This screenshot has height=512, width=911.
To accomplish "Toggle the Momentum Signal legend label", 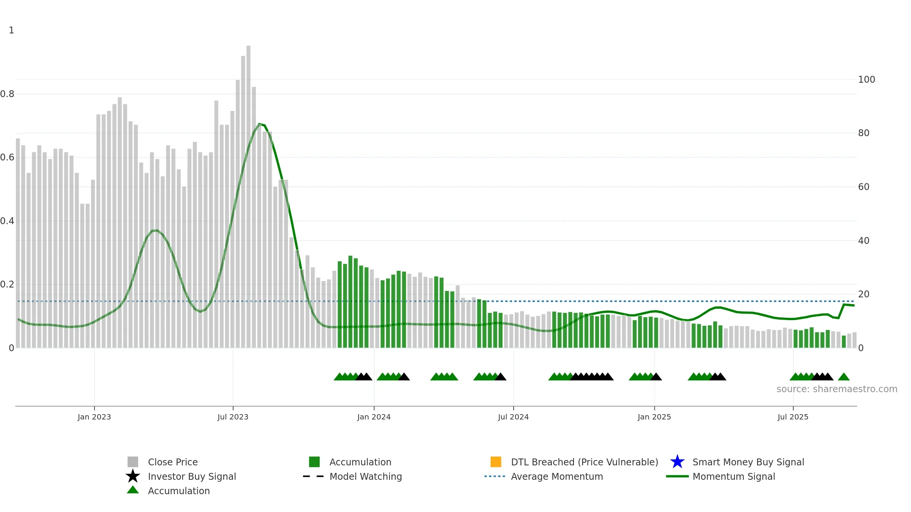I will [x=734, y=476].
